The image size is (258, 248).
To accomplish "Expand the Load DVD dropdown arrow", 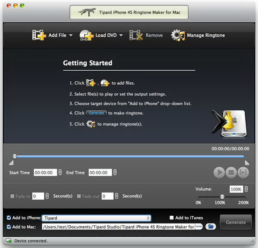I will tap(121, 35).
